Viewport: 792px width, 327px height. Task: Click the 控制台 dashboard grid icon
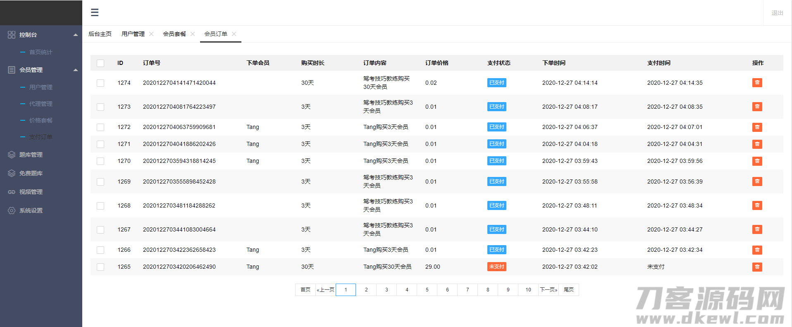12,35
